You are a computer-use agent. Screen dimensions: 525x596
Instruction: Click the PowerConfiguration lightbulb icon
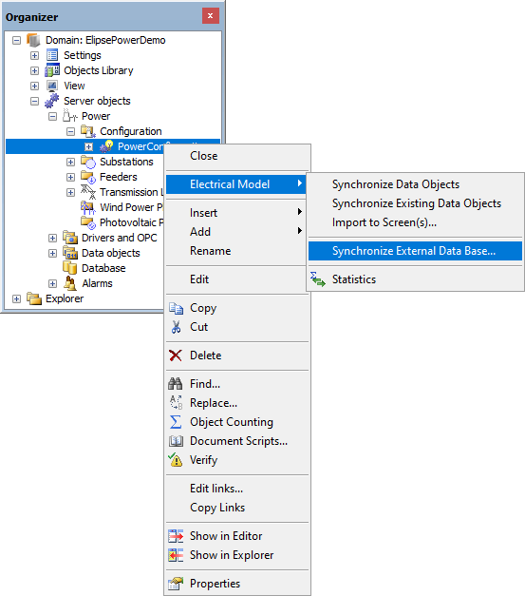click(x=106, y=146)
